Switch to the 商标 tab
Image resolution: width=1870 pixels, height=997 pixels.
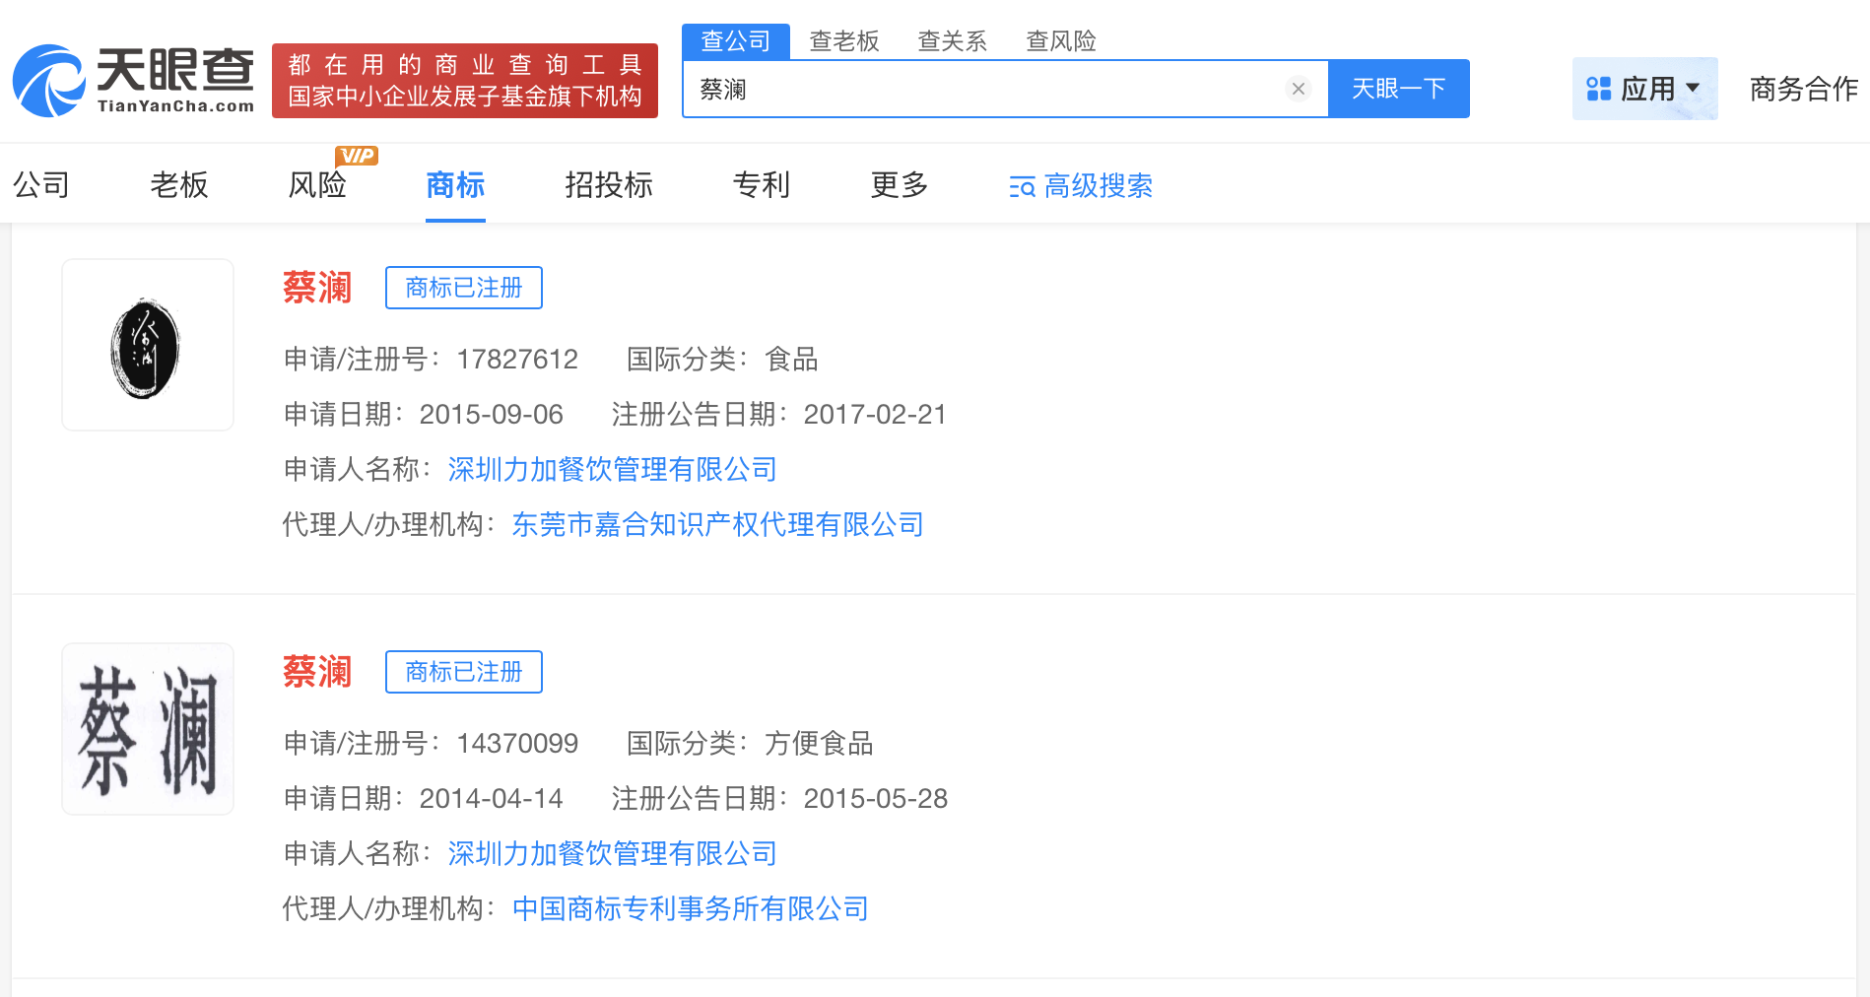tap(455, 184)
